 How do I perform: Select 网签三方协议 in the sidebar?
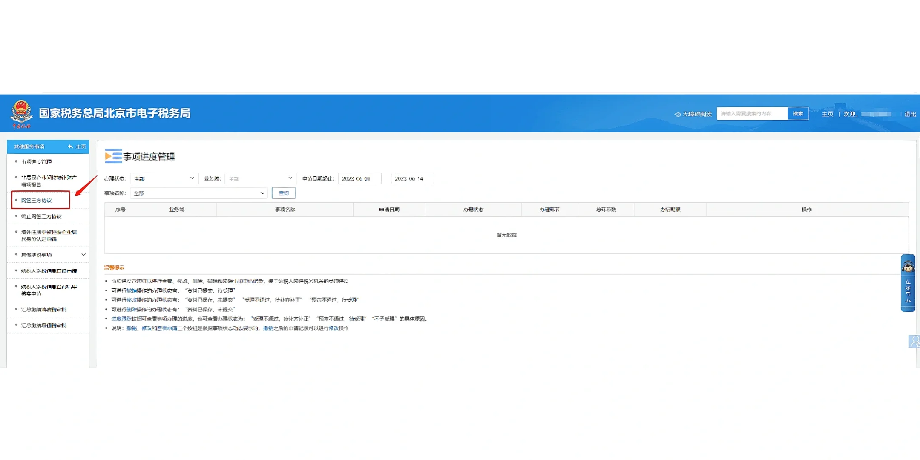tap(37, 200)
